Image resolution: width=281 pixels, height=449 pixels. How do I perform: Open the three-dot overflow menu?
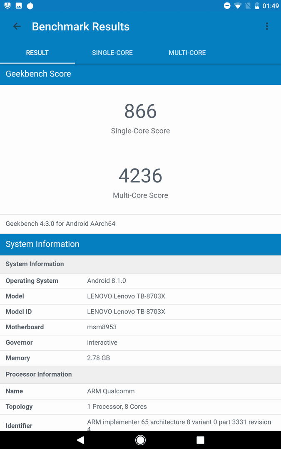(267, 26)
